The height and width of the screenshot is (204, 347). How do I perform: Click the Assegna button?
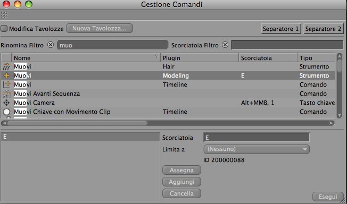181,170
